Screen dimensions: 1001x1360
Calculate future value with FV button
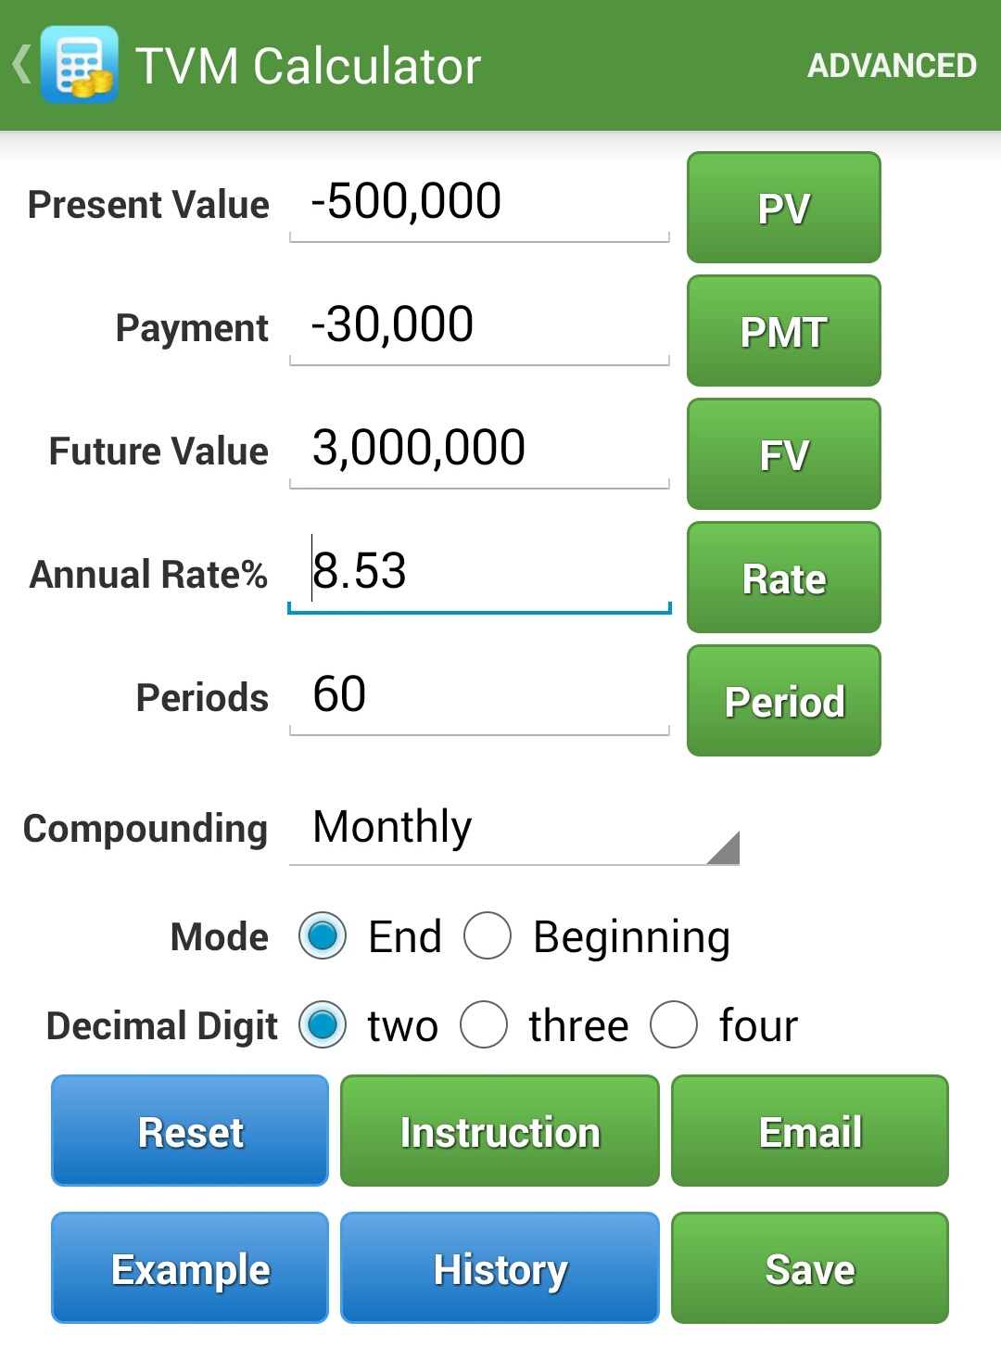[783, 454]
